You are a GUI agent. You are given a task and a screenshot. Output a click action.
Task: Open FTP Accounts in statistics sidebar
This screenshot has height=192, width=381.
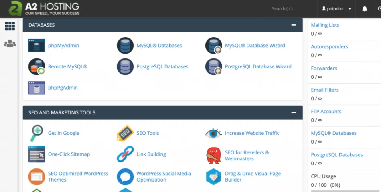click(326, 112)
